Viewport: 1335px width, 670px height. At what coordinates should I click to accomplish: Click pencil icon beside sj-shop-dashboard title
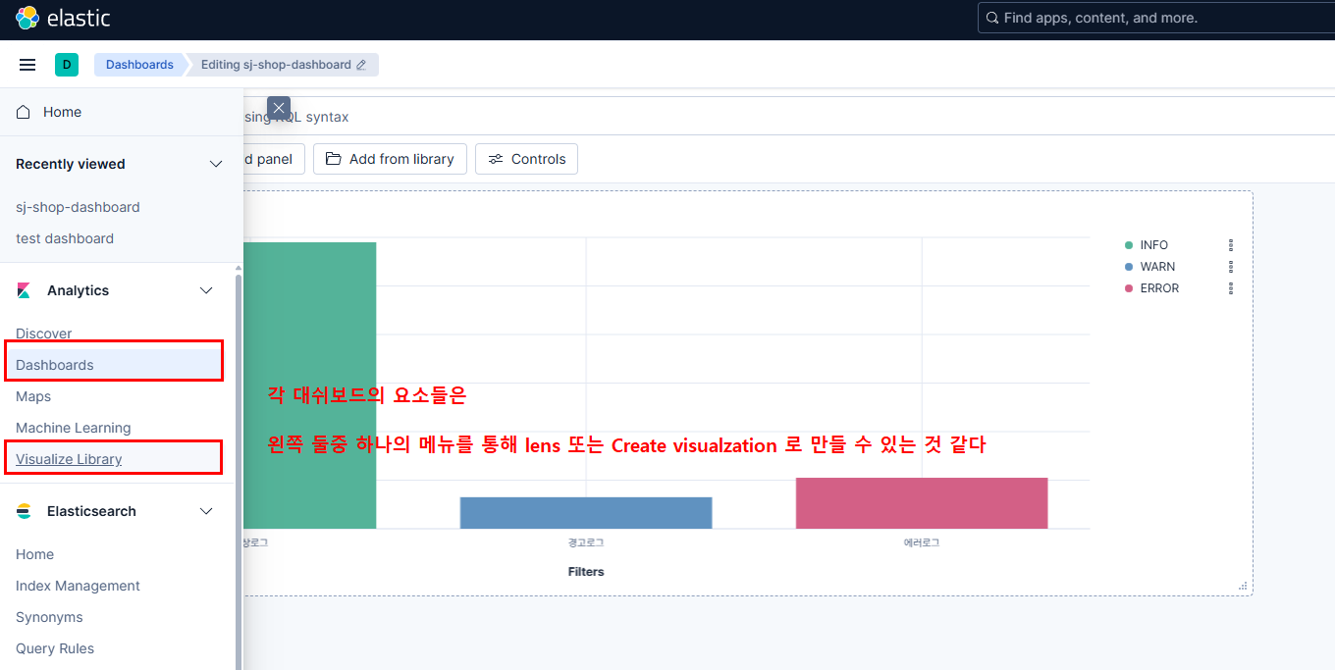pyautogui.click(x=361, y=65)
